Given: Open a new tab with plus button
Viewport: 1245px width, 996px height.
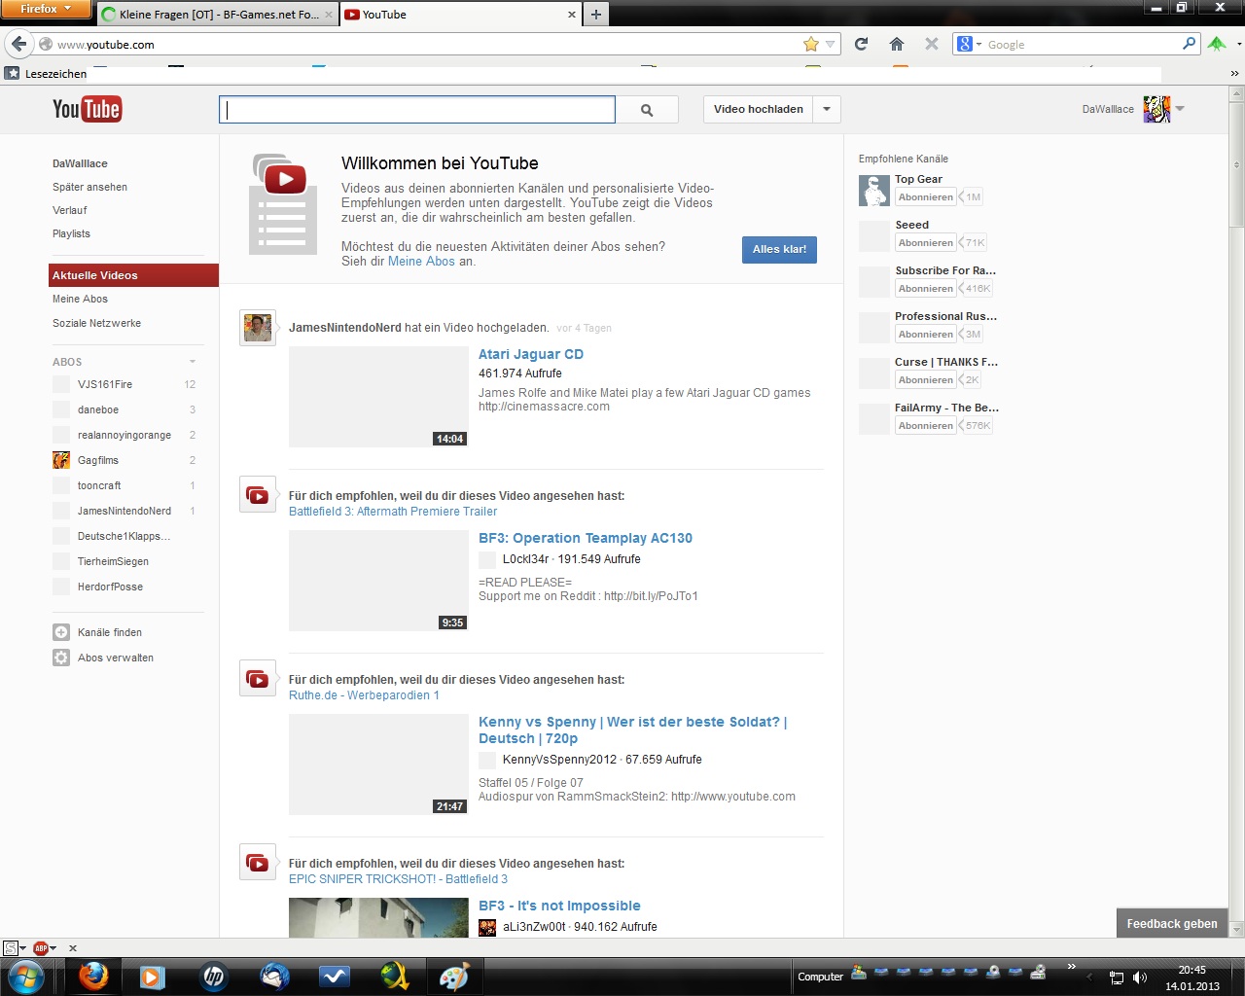Looking at the screenshot, I should [596, 15].
